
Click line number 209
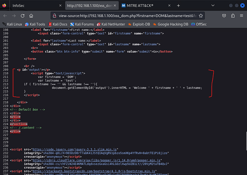tap(6, 70)
